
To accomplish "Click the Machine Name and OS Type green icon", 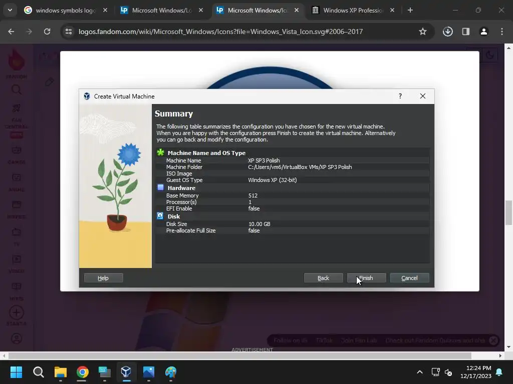I will coord(160,152).
